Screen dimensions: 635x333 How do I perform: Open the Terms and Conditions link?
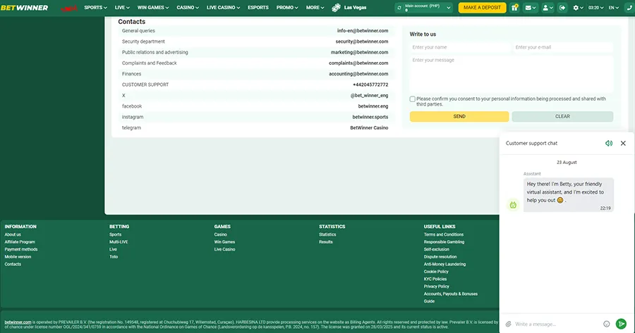444,234
